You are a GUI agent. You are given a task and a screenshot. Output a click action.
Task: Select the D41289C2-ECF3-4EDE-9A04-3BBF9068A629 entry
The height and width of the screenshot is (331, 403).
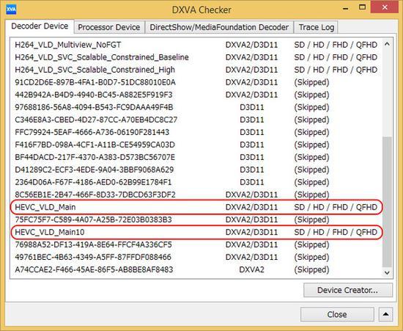point(196,170)
